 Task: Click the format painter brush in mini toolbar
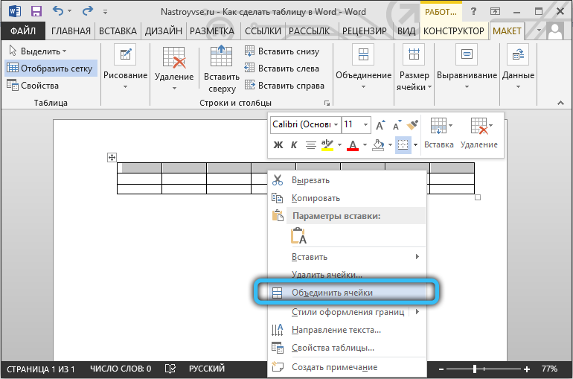pyautogui.click(x=414, y=125)
